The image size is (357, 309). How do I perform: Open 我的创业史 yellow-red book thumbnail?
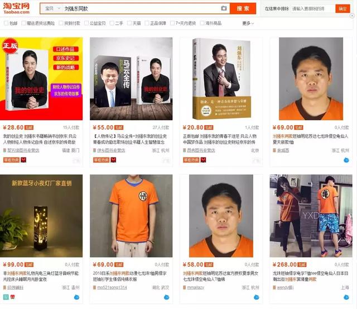(41, 79)
